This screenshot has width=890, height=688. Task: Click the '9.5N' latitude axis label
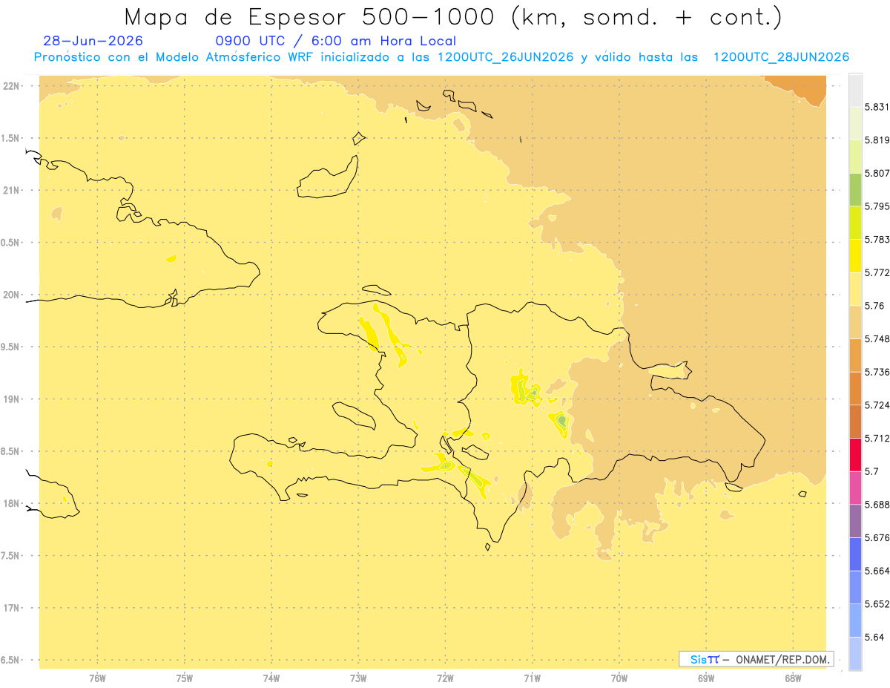pos(10,347)
